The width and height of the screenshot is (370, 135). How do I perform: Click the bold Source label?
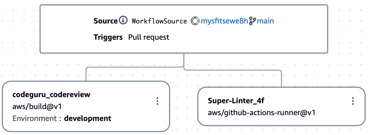105,21
